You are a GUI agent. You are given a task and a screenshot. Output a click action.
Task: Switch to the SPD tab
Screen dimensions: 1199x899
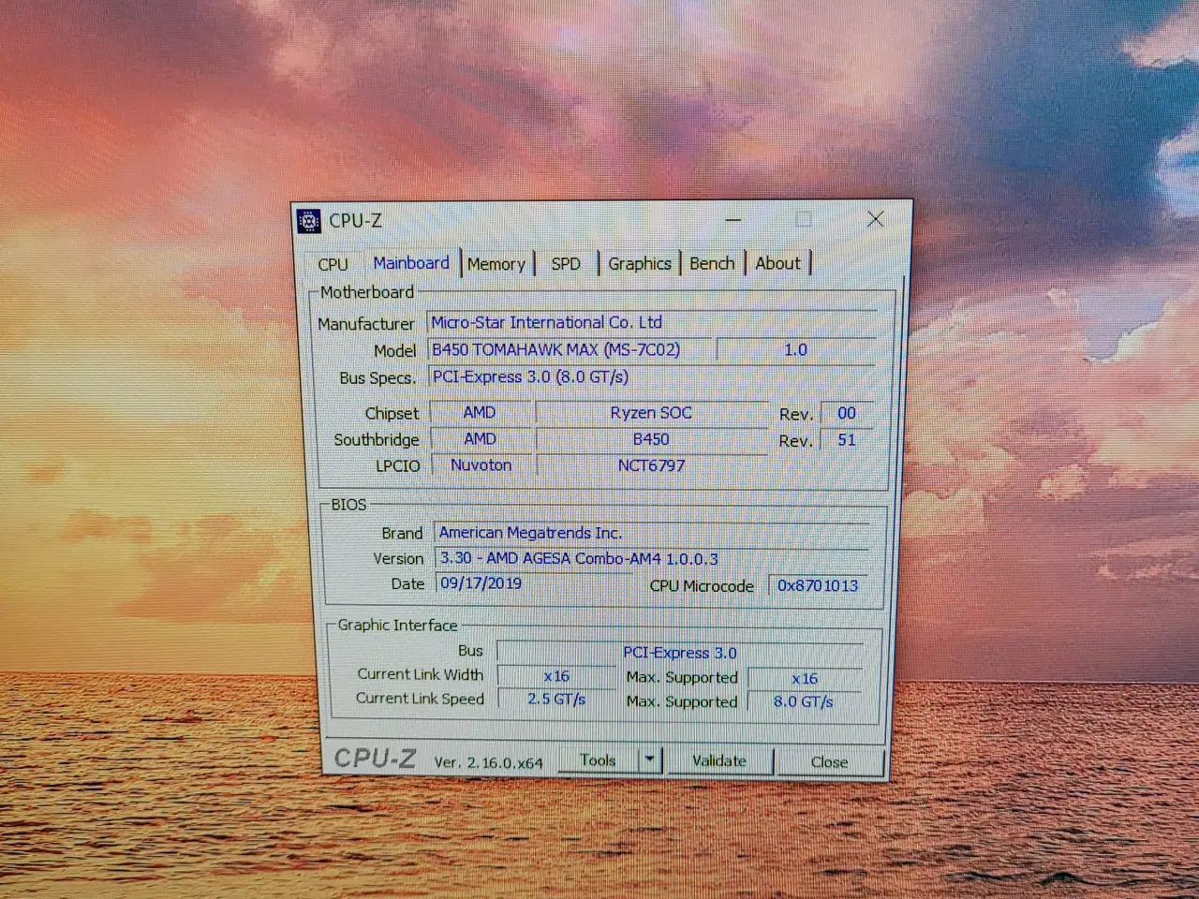tap(565, 264)
